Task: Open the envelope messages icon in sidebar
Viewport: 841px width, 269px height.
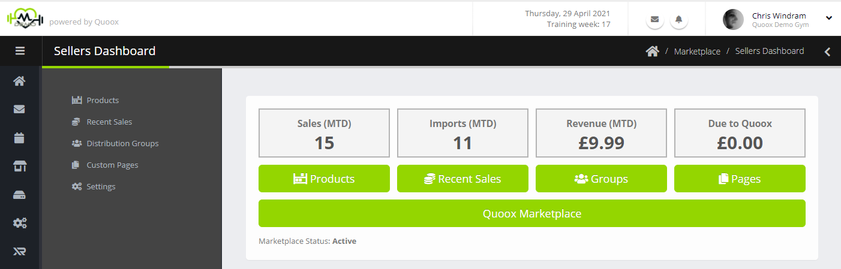Action: point(20,109)
